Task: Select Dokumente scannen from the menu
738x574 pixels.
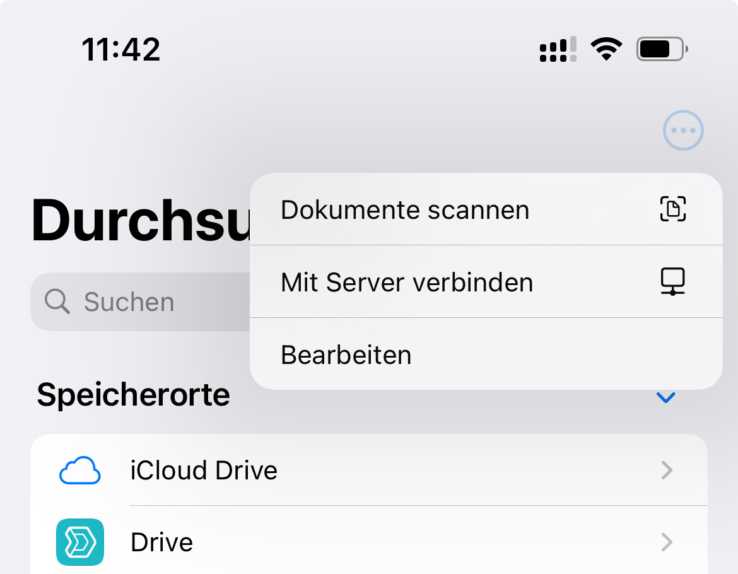Action: [486, 209]
